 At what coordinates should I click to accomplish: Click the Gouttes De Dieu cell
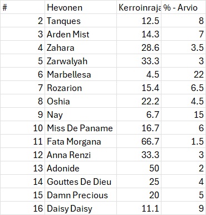[x=81, y=181]
